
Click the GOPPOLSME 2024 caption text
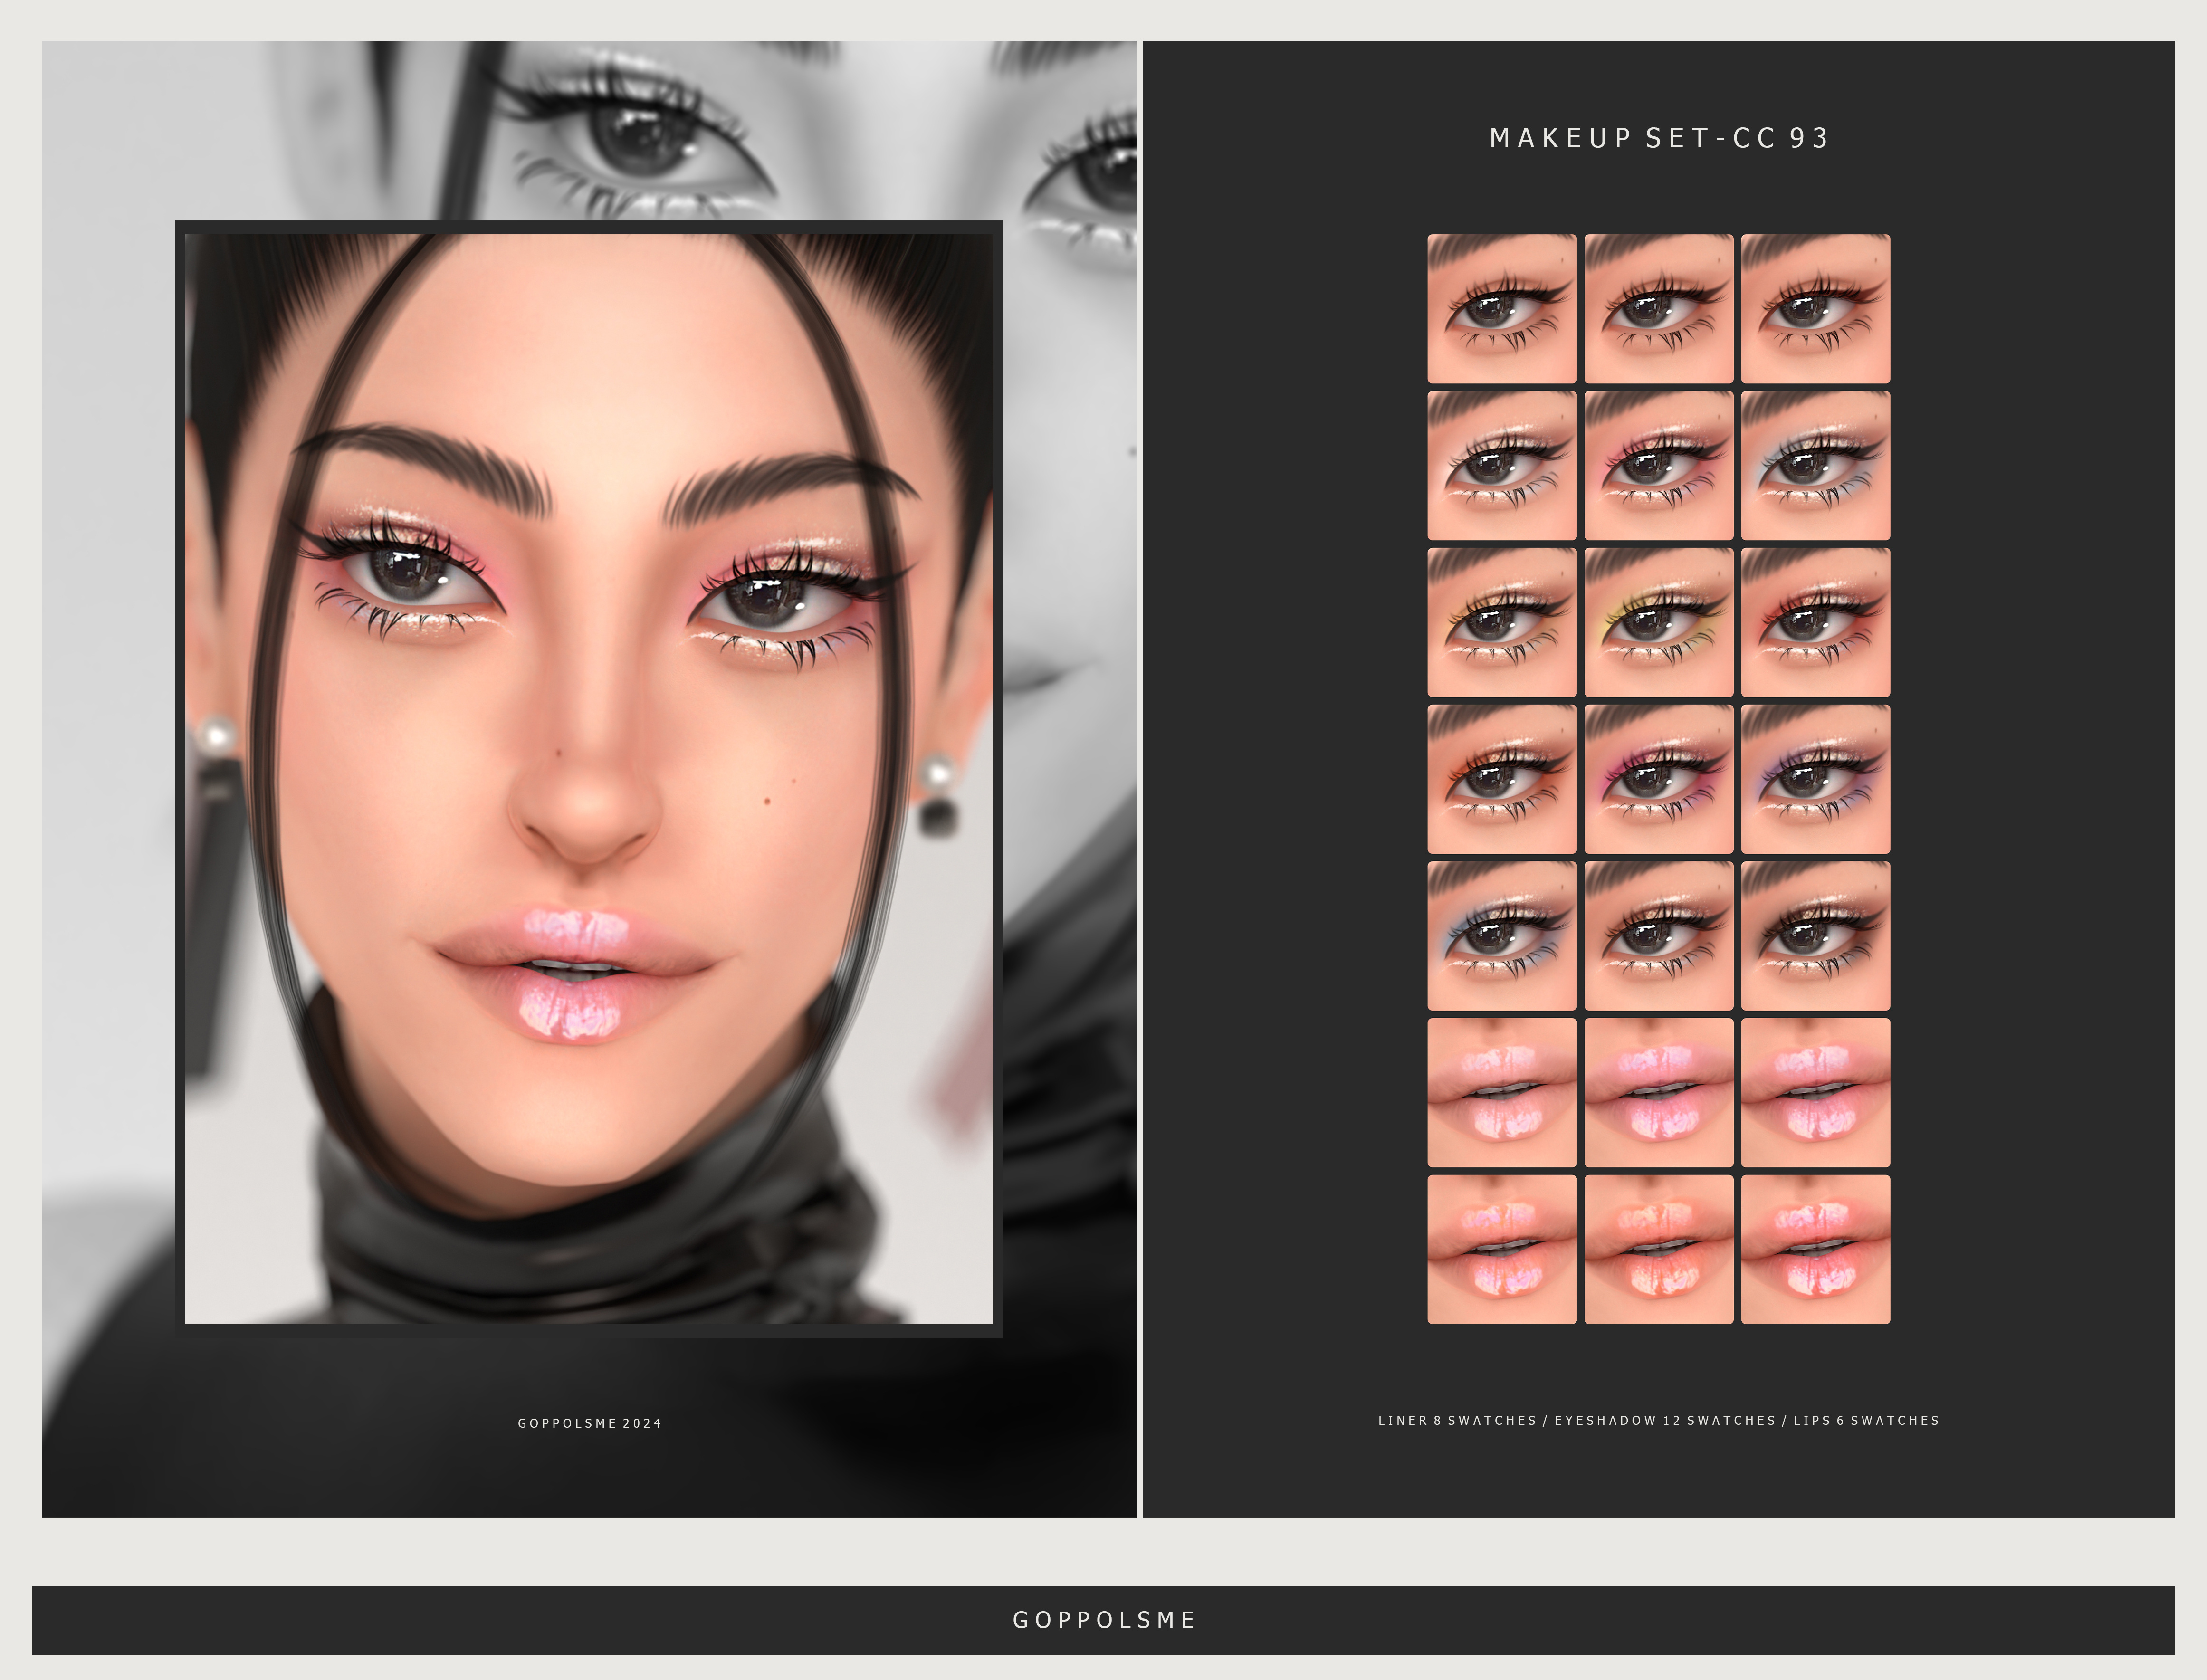tap(589, 1423)
